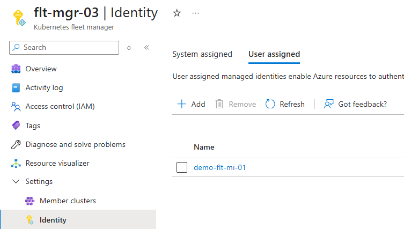Click Got feedback? button
The width and height of the screenshot is (404, 229).
point(355,104)
